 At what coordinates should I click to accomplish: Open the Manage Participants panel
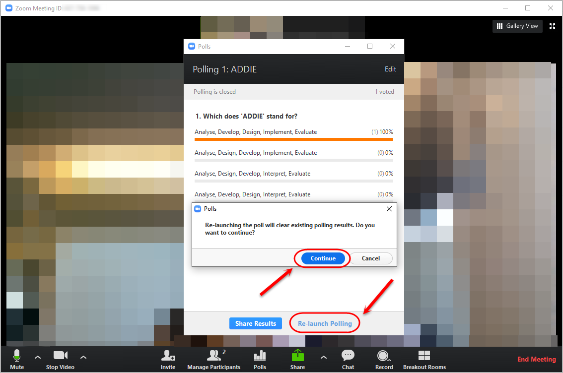[x=214, y=359]
